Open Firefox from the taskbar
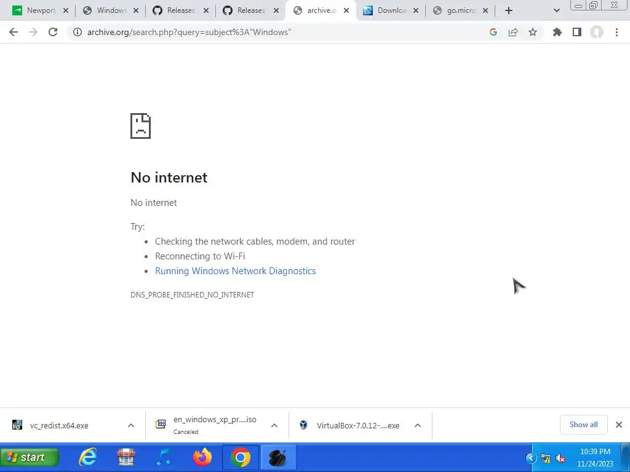630x472 pixels. click(202, 457)
